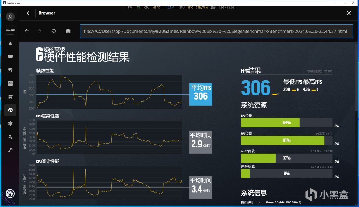Click the 1.26 V overlay readout
This screenshot has width=359, height=207.
pyautogui.click(x=170, y=8)
